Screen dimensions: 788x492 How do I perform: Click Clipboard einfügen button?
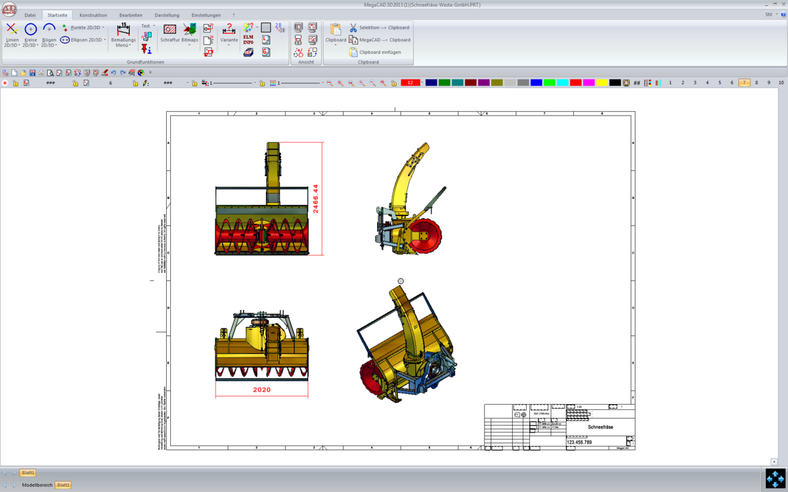[379, 52]
